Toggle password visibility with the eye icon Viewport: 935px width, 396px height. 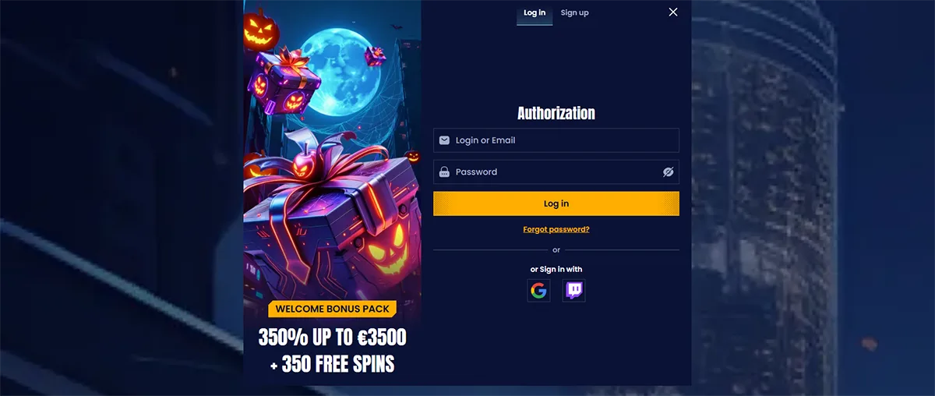[668, 172]
